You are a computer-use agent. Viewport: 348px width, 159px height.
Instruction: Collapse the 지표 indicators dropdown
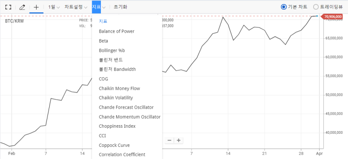pyautogui.click(x=99, y=7)
